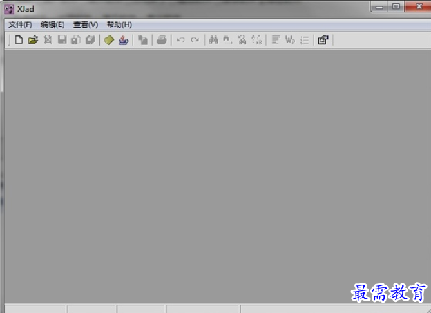Open the 帮助(H) menu
This screenshot has height=313, width=431.
click(x=119, y=24)
